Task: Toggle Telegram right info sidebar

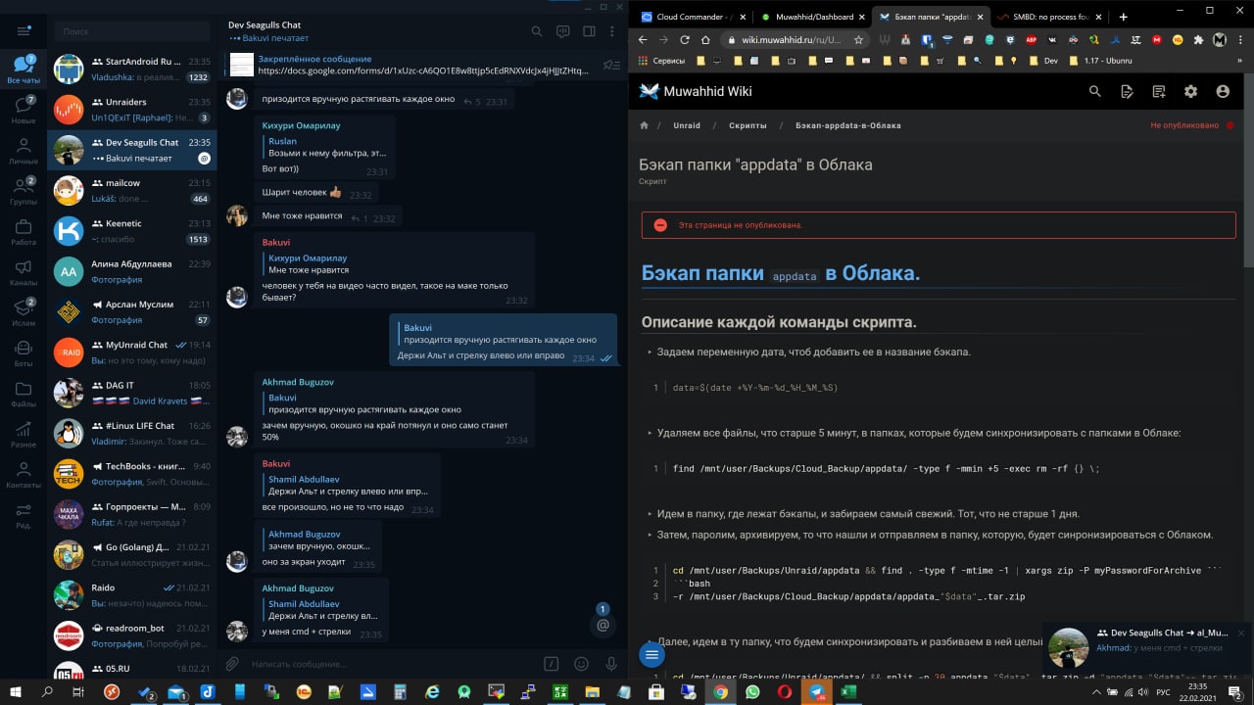Action: tap(589, 31)
